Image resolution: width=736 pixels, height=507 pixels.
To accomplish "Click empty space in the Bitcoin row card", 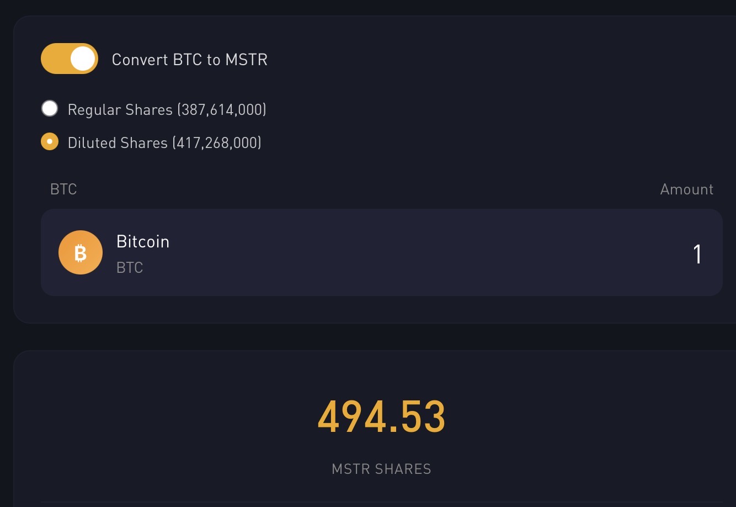I will [x=414, y=252].
